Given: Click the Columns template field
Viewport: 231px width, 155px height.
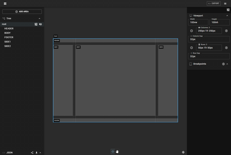Looking at the screenshot, I should 209,31.
